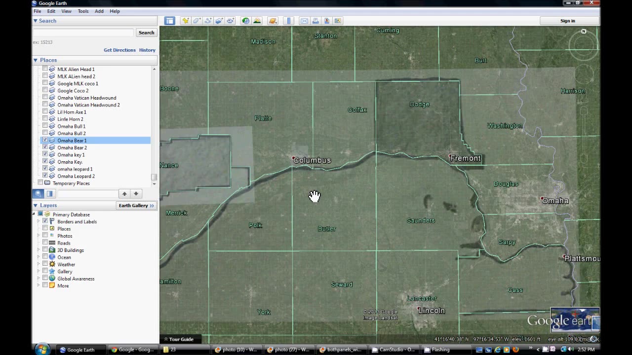Click the Save Image toolbar icon

coord(326,21)
